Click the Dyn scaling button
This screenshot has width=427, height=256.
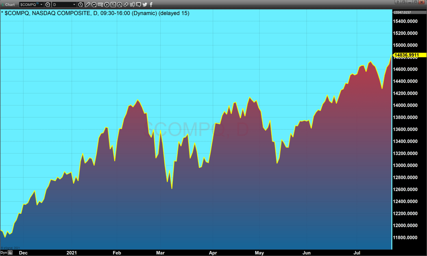(x=4, y=253)
